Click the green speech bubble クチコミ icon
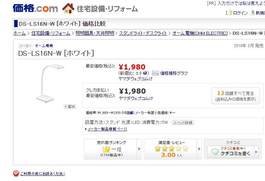 215,152
